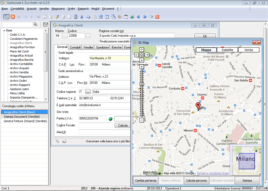This screenshot has height=191, width=268.
Task: Open country code lookup next to IT
Action: 88,92
